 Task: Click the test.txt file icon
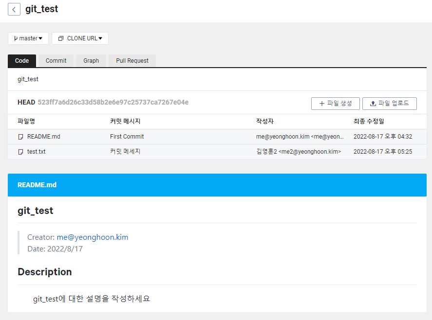(20, 152)
